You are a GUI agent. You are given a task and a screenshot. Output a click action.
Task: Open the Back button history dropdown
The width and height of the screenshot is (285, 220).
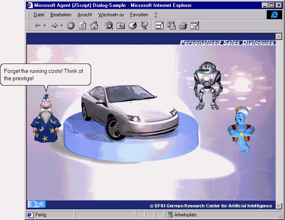tap(45, 26)
